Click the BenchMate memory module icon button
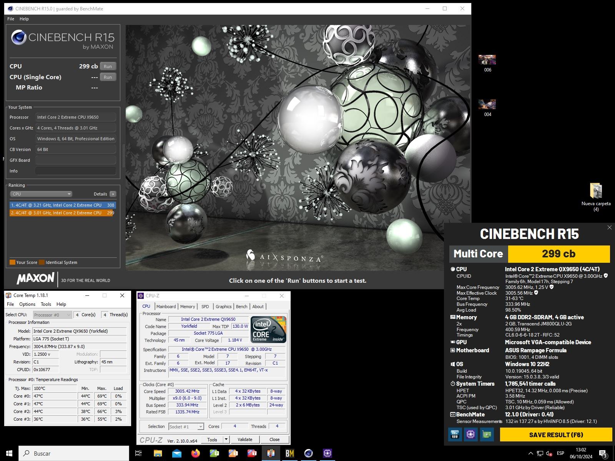The image size is (615, 461). click(455, 434)
